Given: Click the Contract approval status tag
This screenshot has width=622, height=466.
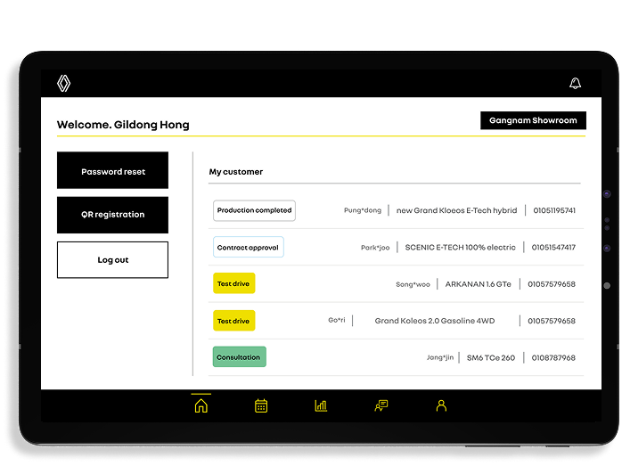Looking at the screenshot, I should 248,247.
